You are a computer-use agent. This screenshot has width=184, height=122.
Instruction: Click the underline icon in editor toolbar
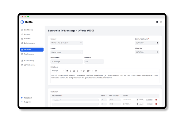coord(74,71)
